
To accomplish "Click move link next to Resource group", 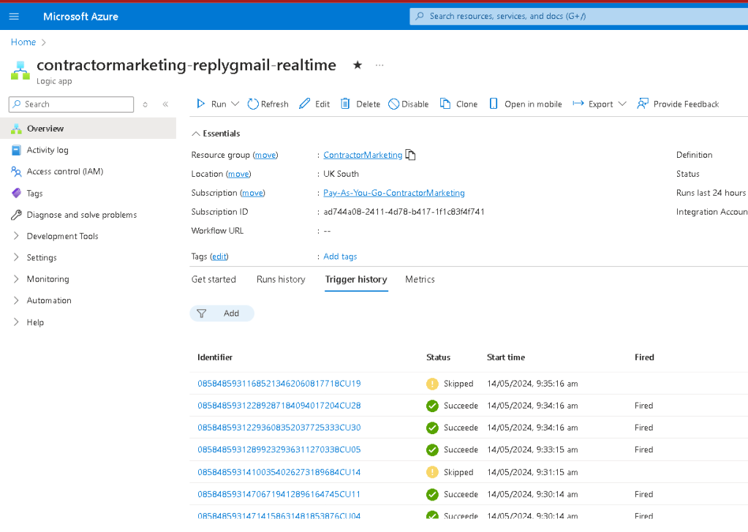I will tap(265, 155).
